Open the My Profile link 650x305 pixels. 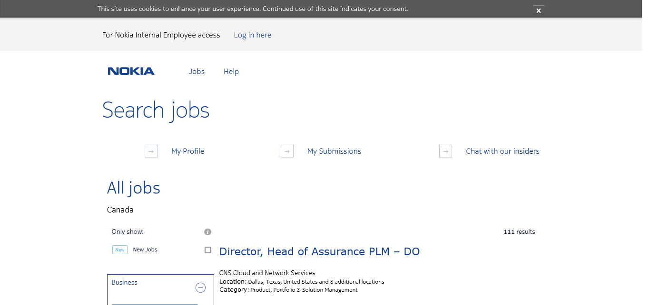point(187,151)
